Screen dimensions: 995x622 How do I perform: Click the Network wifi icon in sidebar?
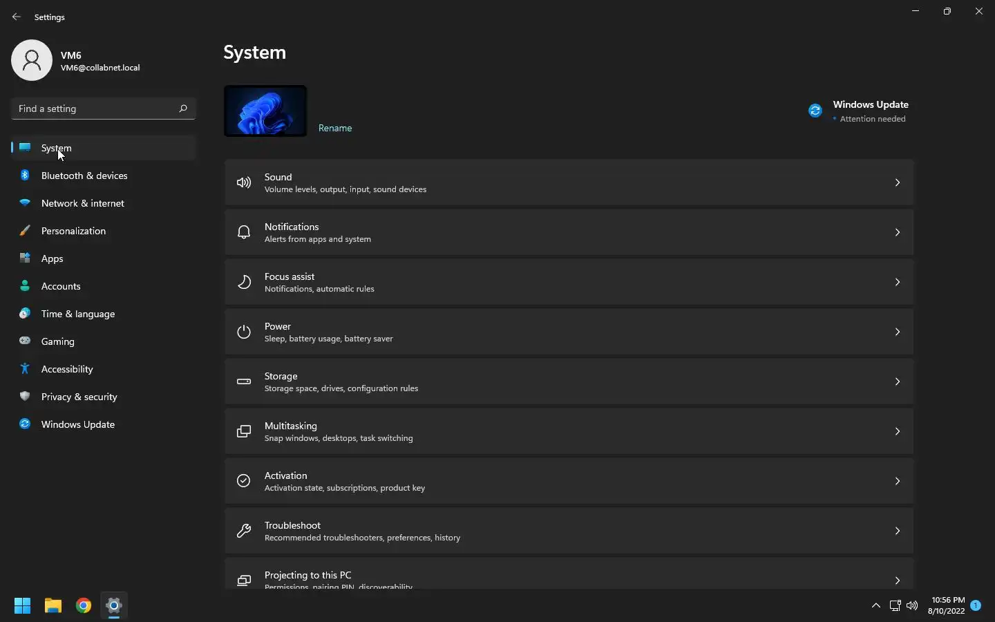(x=25, y=203)
